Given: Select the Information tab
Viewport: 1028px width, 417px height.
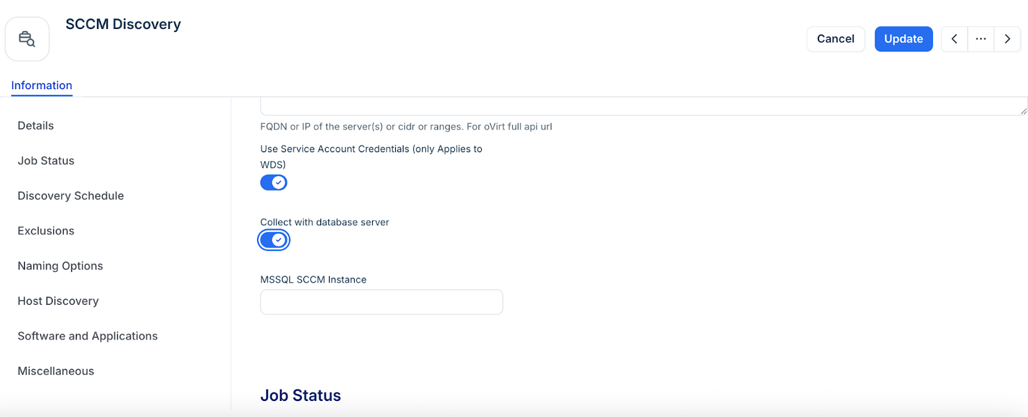Looking at the screenshot, I should click(42, 85).
